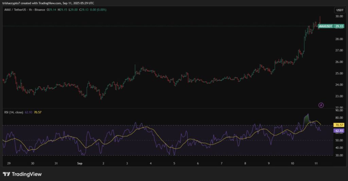The image size is (348, 181).
Task: Click the 29.13 current price badge
Action: point(339,26)
